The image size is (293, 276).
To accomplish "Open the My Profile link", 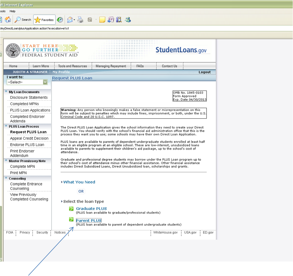I will pos(61,72).
